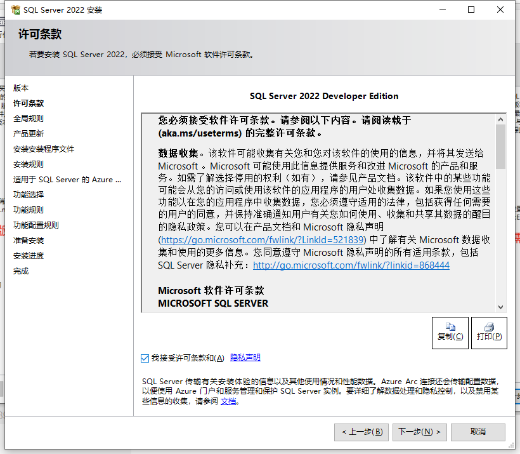Click the MICROSOFT SQL SERVER license line
520x454 pixels.
coord(213,304)
